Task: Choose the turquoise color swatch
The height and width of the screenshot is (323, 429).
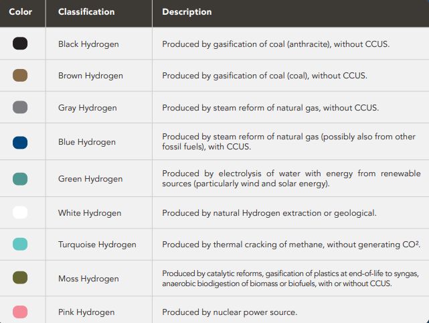Action: [20, 245]
